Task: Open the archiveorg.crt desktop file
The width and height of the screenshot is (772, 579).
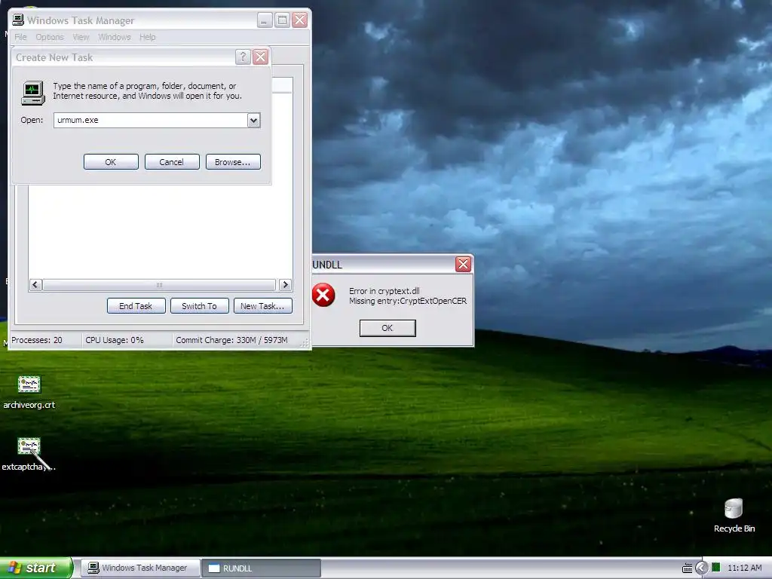Action: (x=29, y=392)
